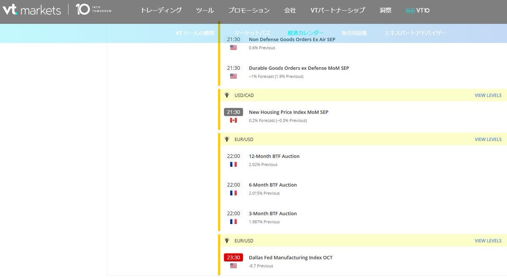
Task: Expand the VTパートナーシップ menu
Action: click(338, 11)
